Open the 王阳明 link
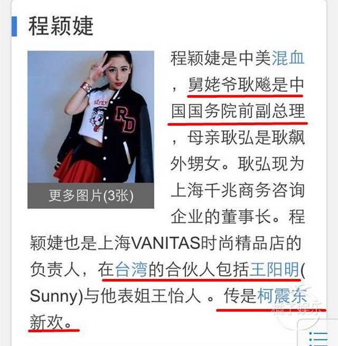338x346 pixels. pyautogui.click(x=274, y=269)
